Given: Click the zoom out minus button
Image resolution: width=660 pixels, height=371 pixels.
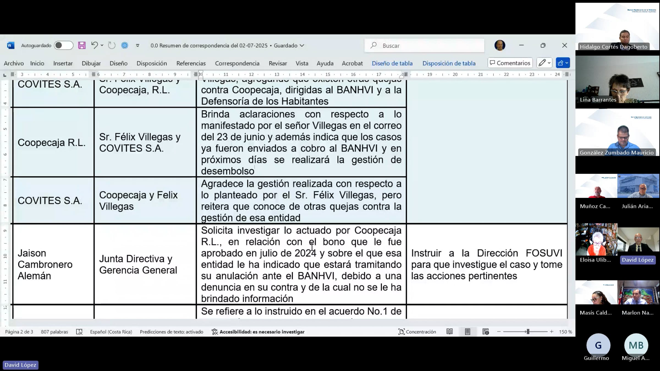Looking at the screenshot, I should 499,332.
